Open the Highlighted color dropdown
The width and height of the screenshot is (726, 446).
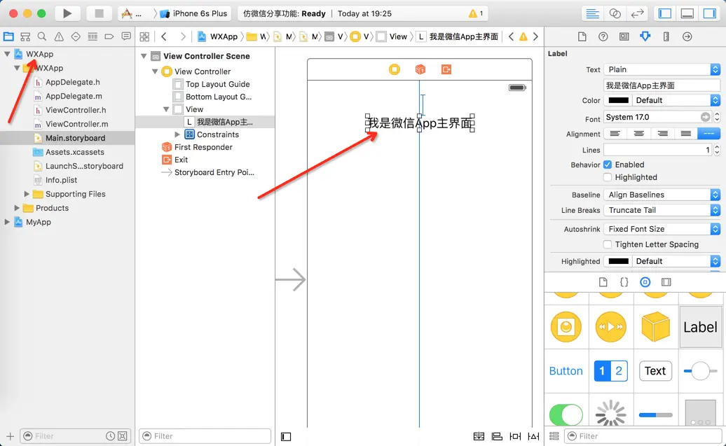click(x=676, y=261)
